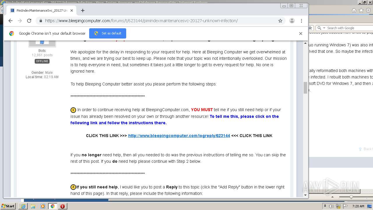The height and width of the screenshot is (210, 373).
Task: Click the OFFLINE status badge
Action: coord(42,61)
